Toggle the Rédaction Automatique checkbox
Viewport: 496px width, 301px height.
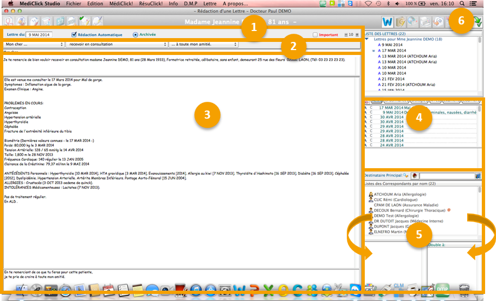pyautogui.click(x=75, y=35)
